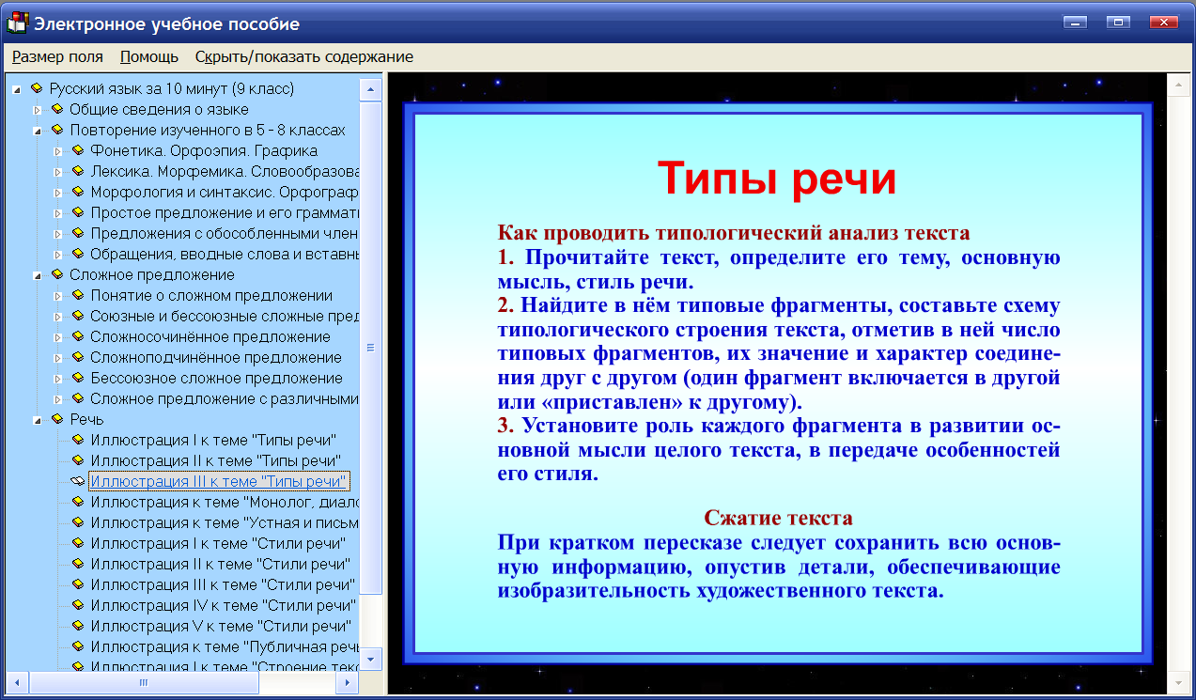1196x700 pixels.
Task: Click book icon beside "Русский язык за 10 минут"
Action: pos(35,88)
